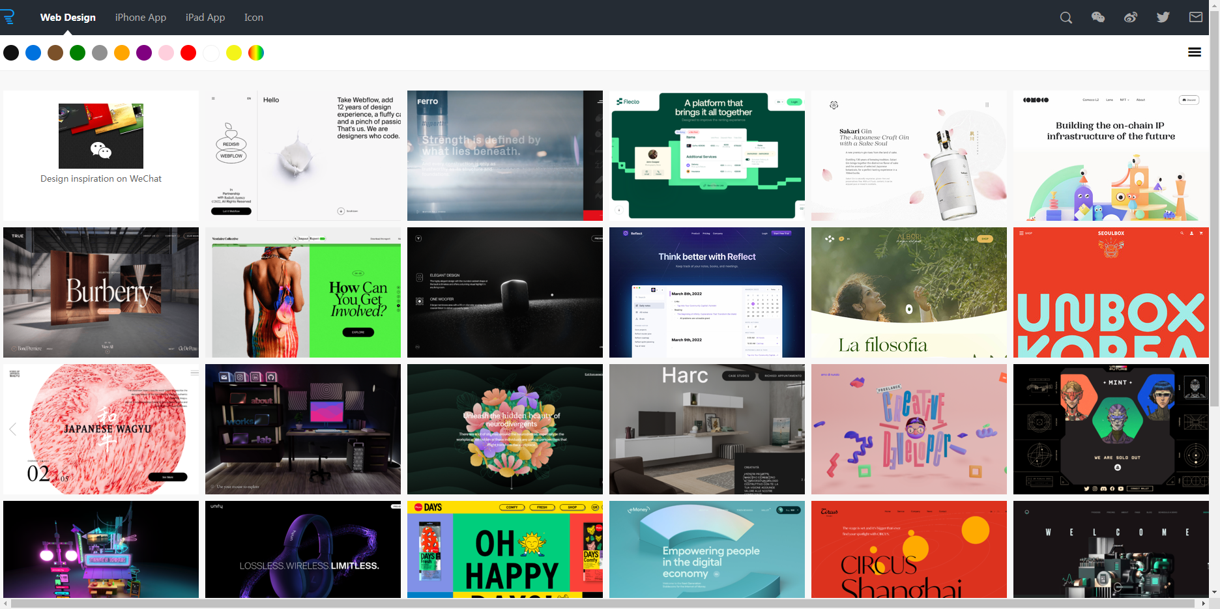View the Circus Shanghai thumbnail
This screenshot has height=609, width=1220.
point(909,549)
